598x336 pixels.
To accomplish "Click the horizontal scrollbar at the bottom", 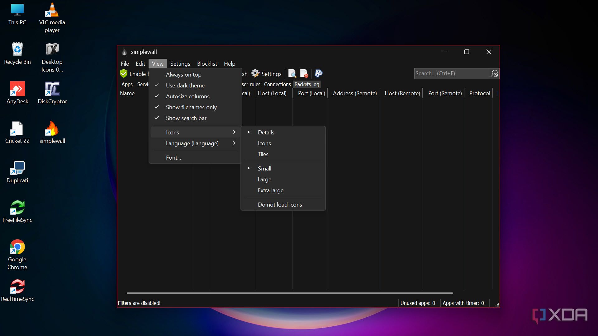I will 290,293.
